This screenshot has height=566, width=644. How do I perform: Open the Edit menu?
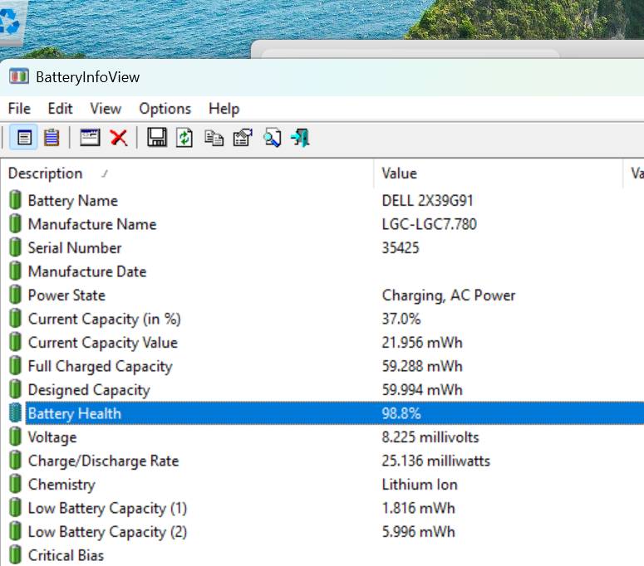pos(60,109)
